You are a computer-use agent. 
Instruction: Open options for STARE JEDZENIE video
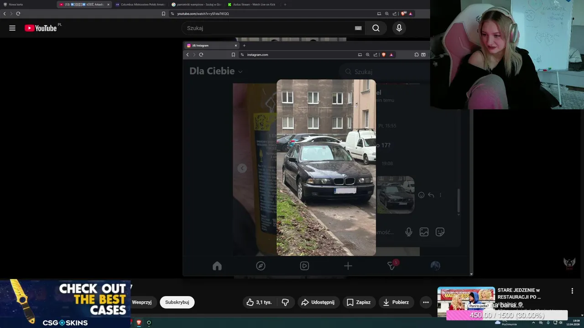pyautogui.click(x=572, y=291)
